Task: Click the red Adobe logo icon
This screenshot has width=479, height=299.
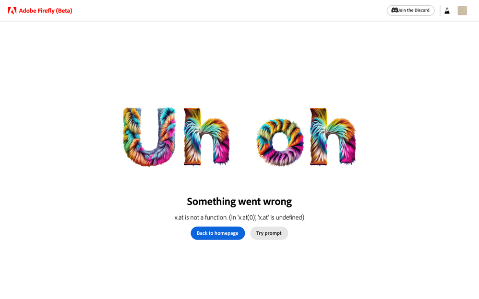Action: pyautogui.click(x=12, y=11)
